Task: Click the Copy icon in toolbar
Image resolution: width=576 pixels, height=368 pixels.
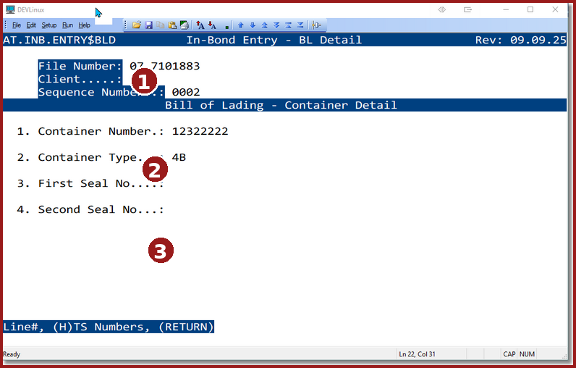Action: point(160,25)
